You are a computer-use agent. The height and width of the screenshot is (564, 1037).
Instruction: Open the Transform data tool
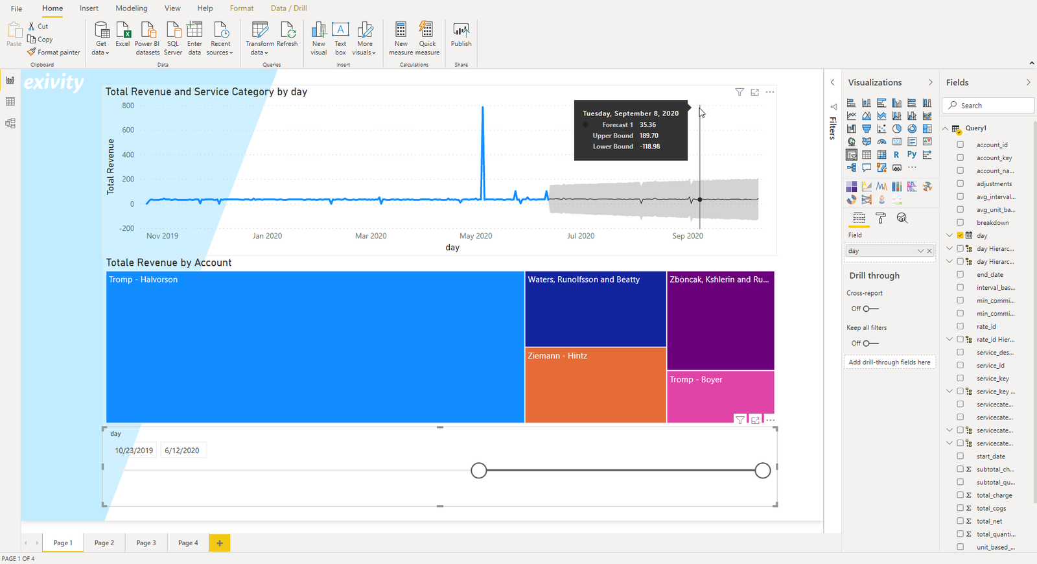pyautogui.click(x=259, y=38)
